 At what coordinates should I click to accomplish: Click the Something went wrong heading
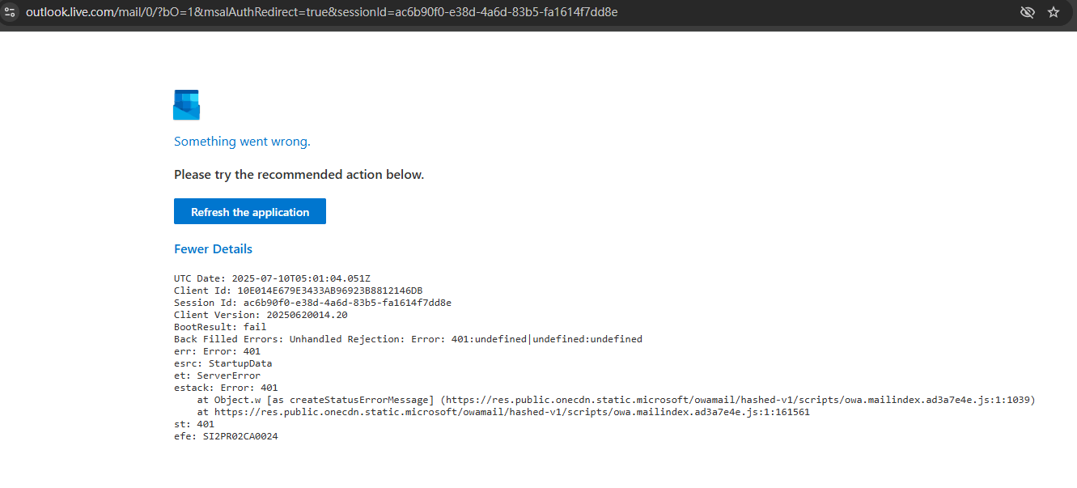coord(242,142)
